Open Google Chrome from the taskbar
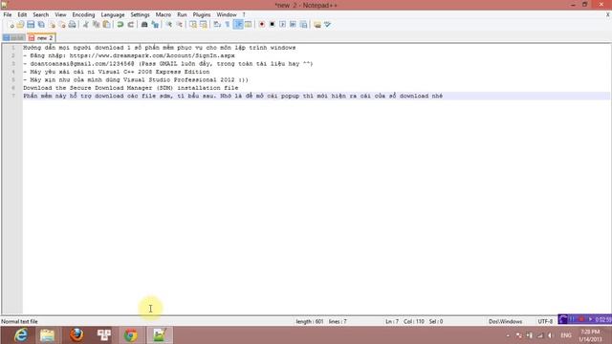Image resolution: width=612 pixels, height=344 pixels. [x=131, y=335]
